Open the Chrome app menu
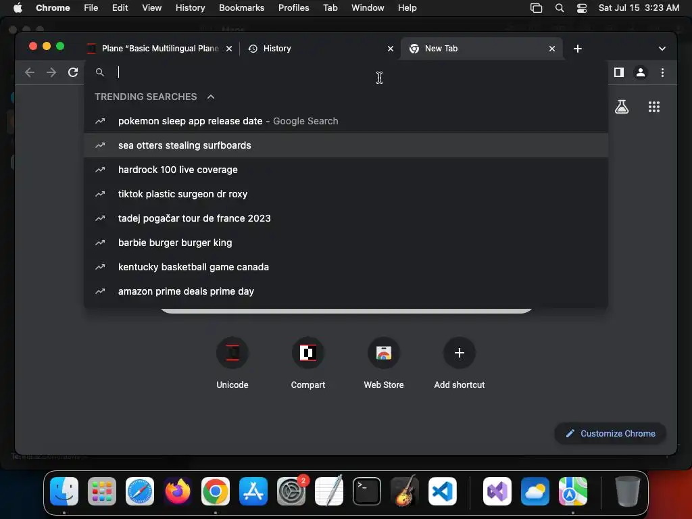 coord(53,8)
